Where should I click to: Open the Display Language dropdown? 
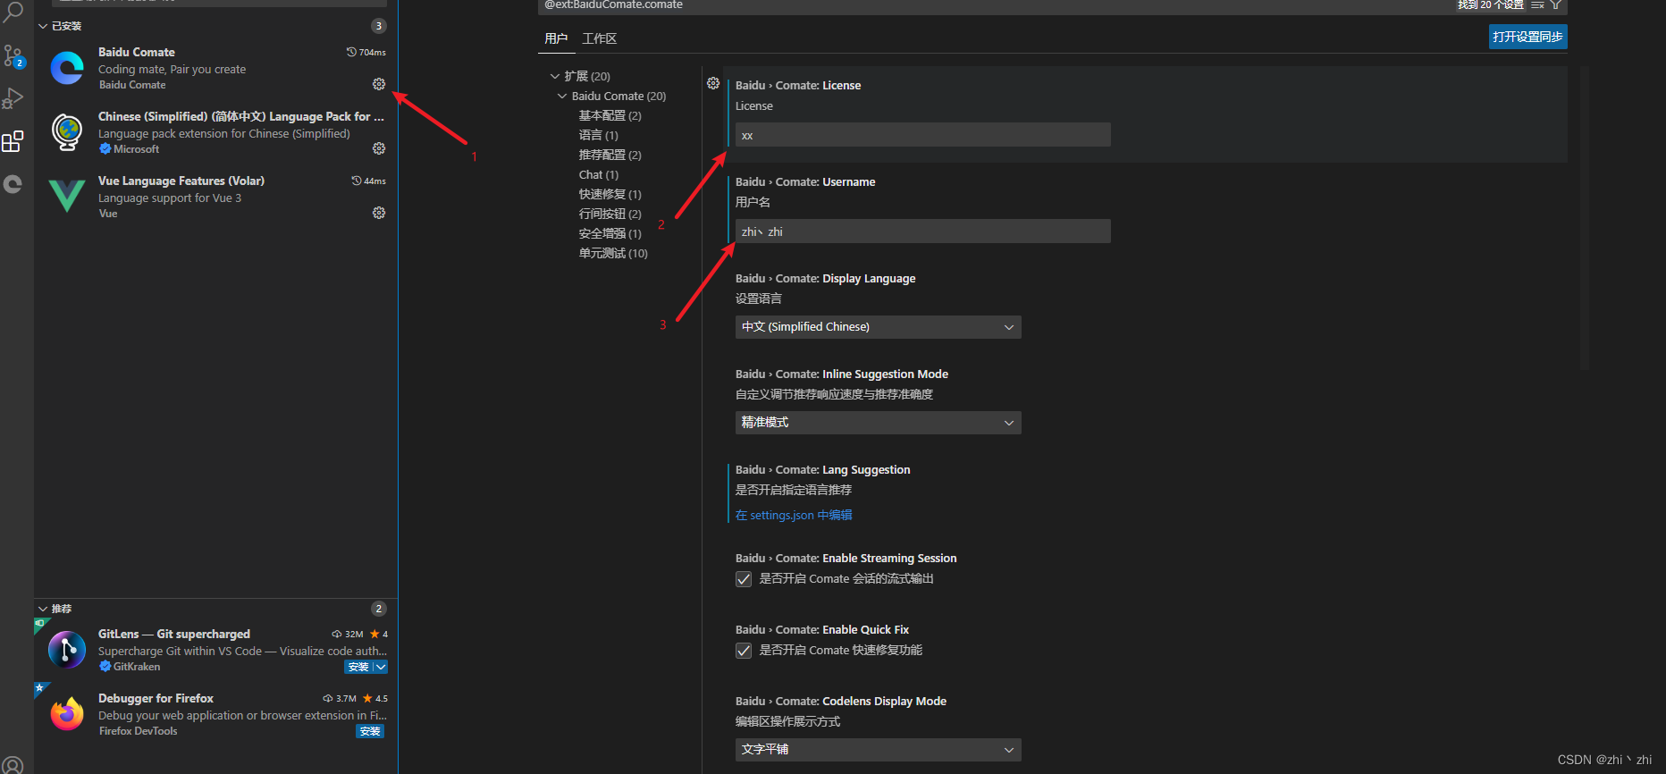(x=879, y=327)
